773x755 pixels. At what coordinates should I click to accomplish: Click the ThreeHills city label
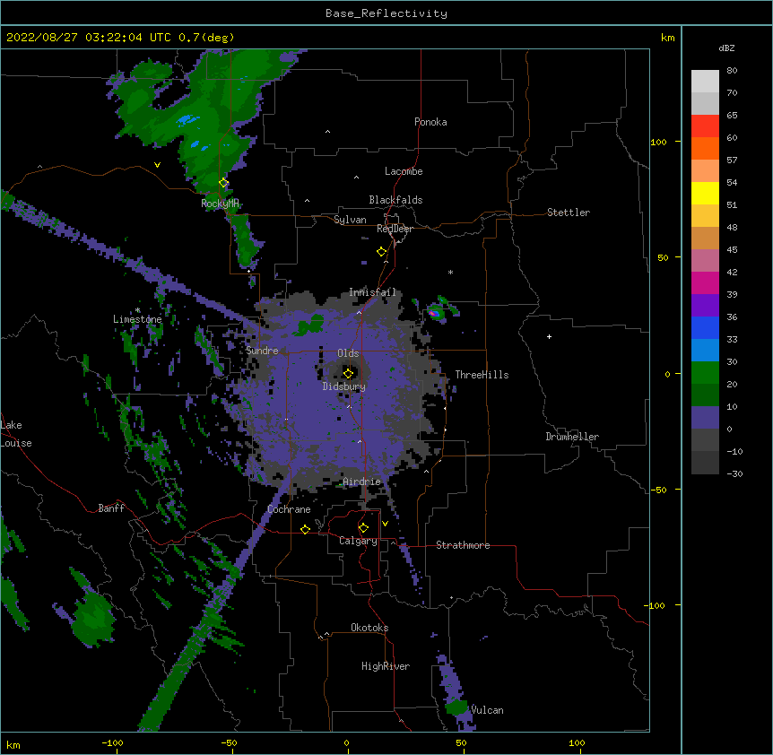[482, 375]
